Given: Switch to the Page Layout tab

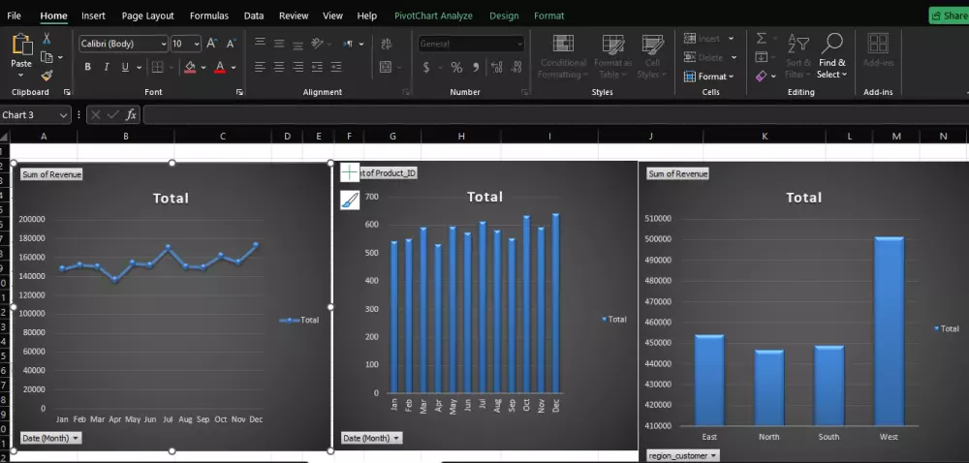Looking at the screenshot, I should (x=147, y=16).
